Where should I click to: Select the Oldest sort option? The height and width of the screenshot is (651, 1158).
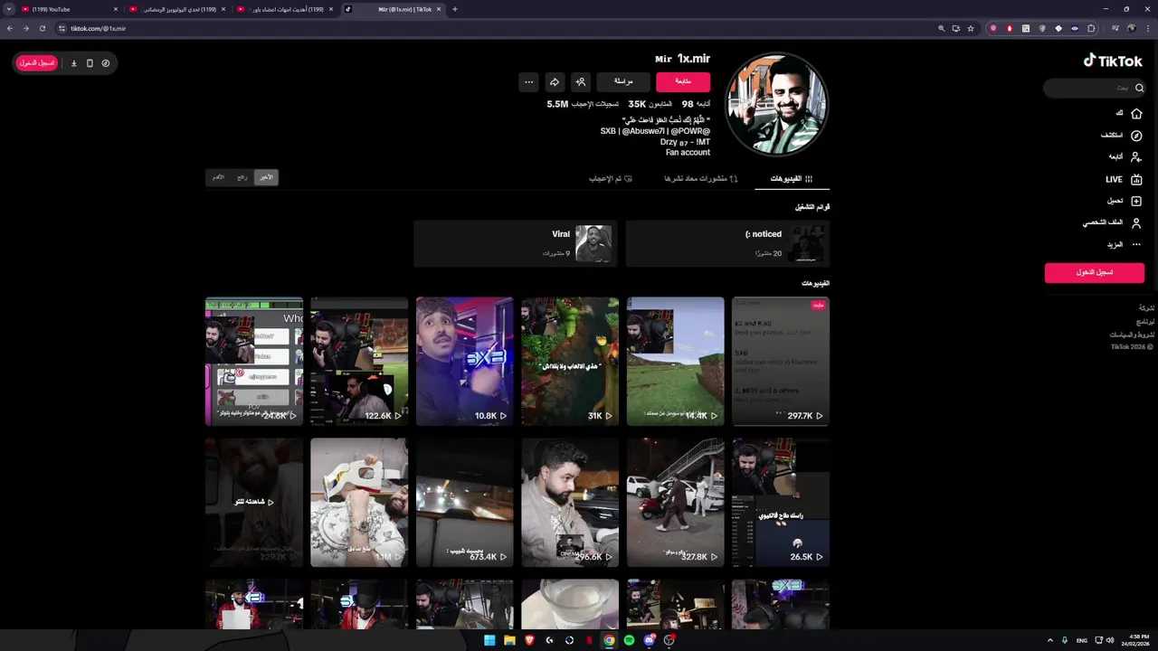(218, 177)
